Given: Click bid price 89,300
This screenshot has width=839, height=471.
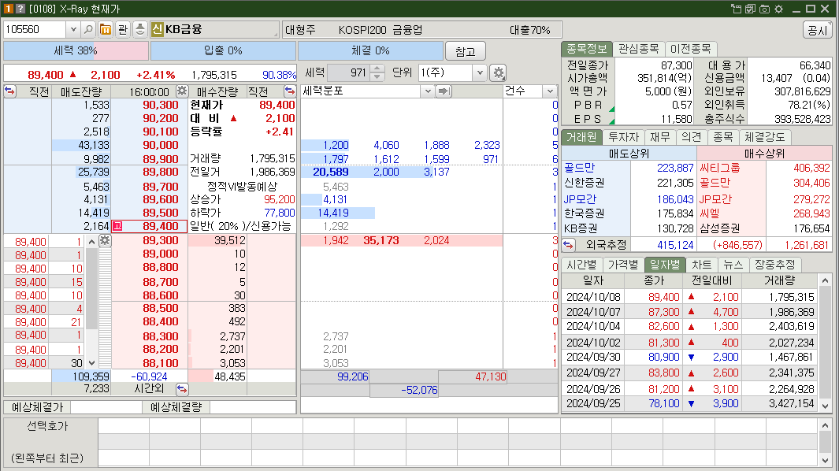Looking at the screenshot, I should [161, 240].
